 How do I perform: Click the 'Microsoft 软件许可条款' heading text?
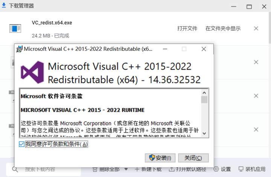coord(52,96)
